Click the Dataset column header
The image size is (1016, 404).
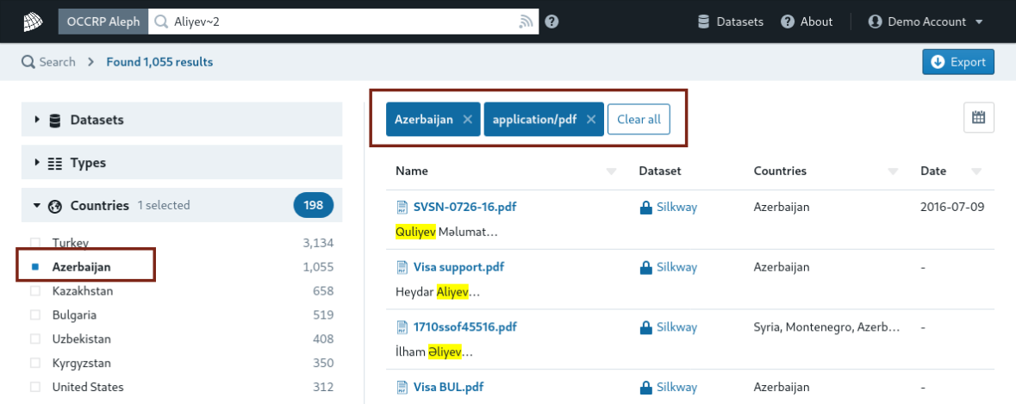pyautogui.click(x=659, y=171)
